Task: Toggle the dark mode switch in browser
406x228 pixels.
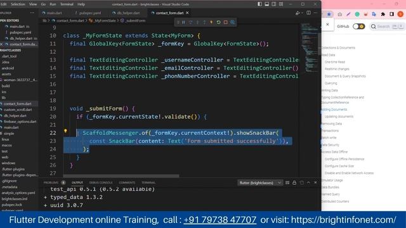Action: 359,27
